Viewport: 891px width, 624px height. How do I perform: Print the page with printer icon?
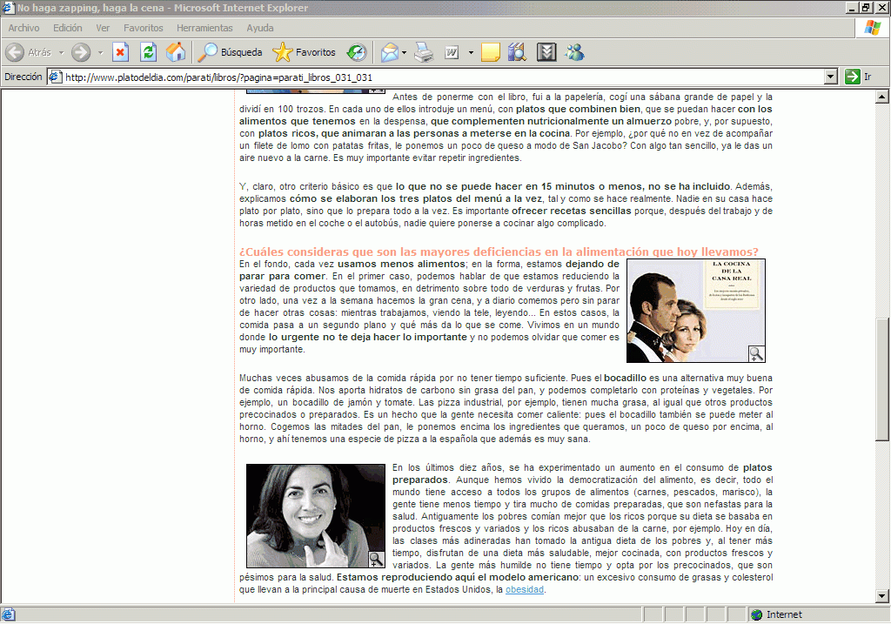[424, 52]
